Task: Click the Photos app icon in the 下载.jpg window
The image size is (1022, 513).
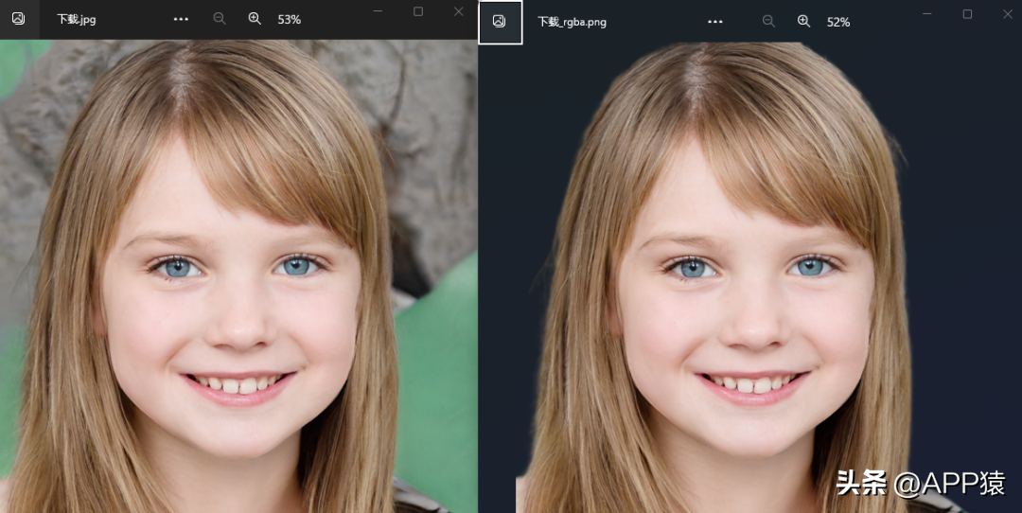Action: click(x=18, y=18)
